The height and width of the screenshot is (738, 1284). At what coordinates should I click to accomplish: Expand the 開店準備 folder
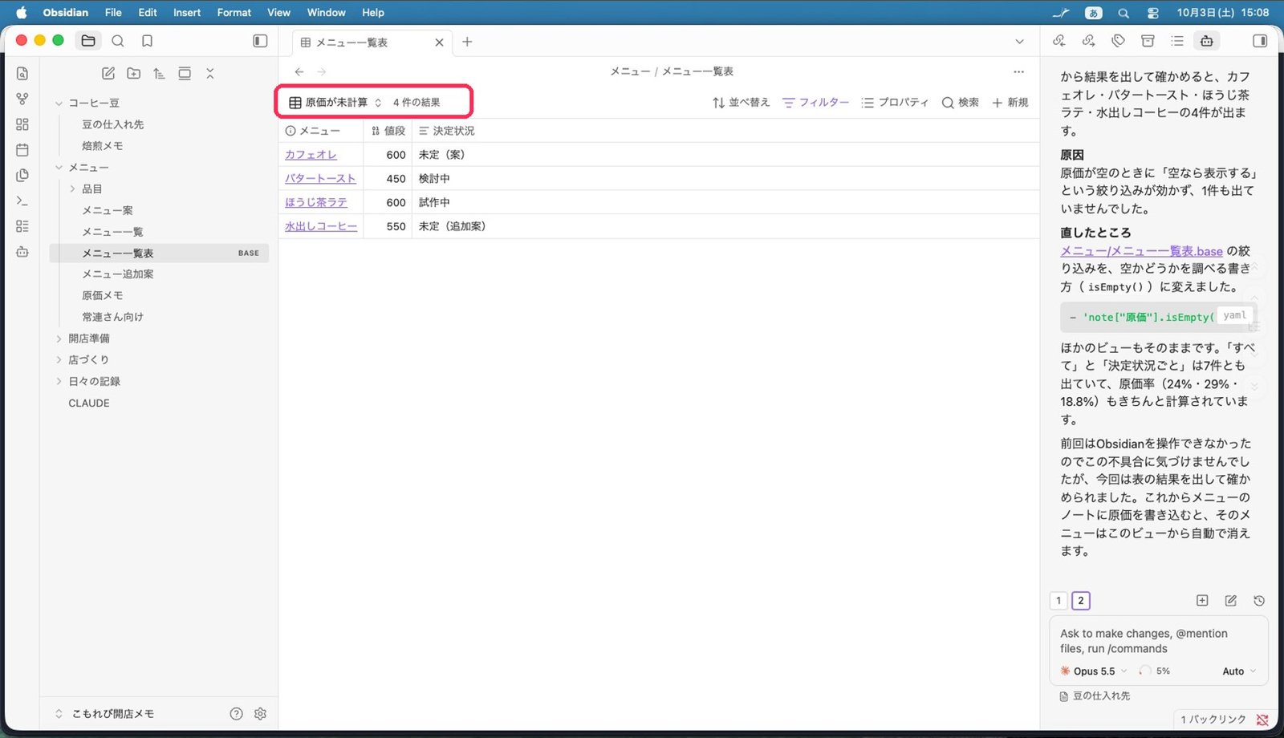click(59, 339)
